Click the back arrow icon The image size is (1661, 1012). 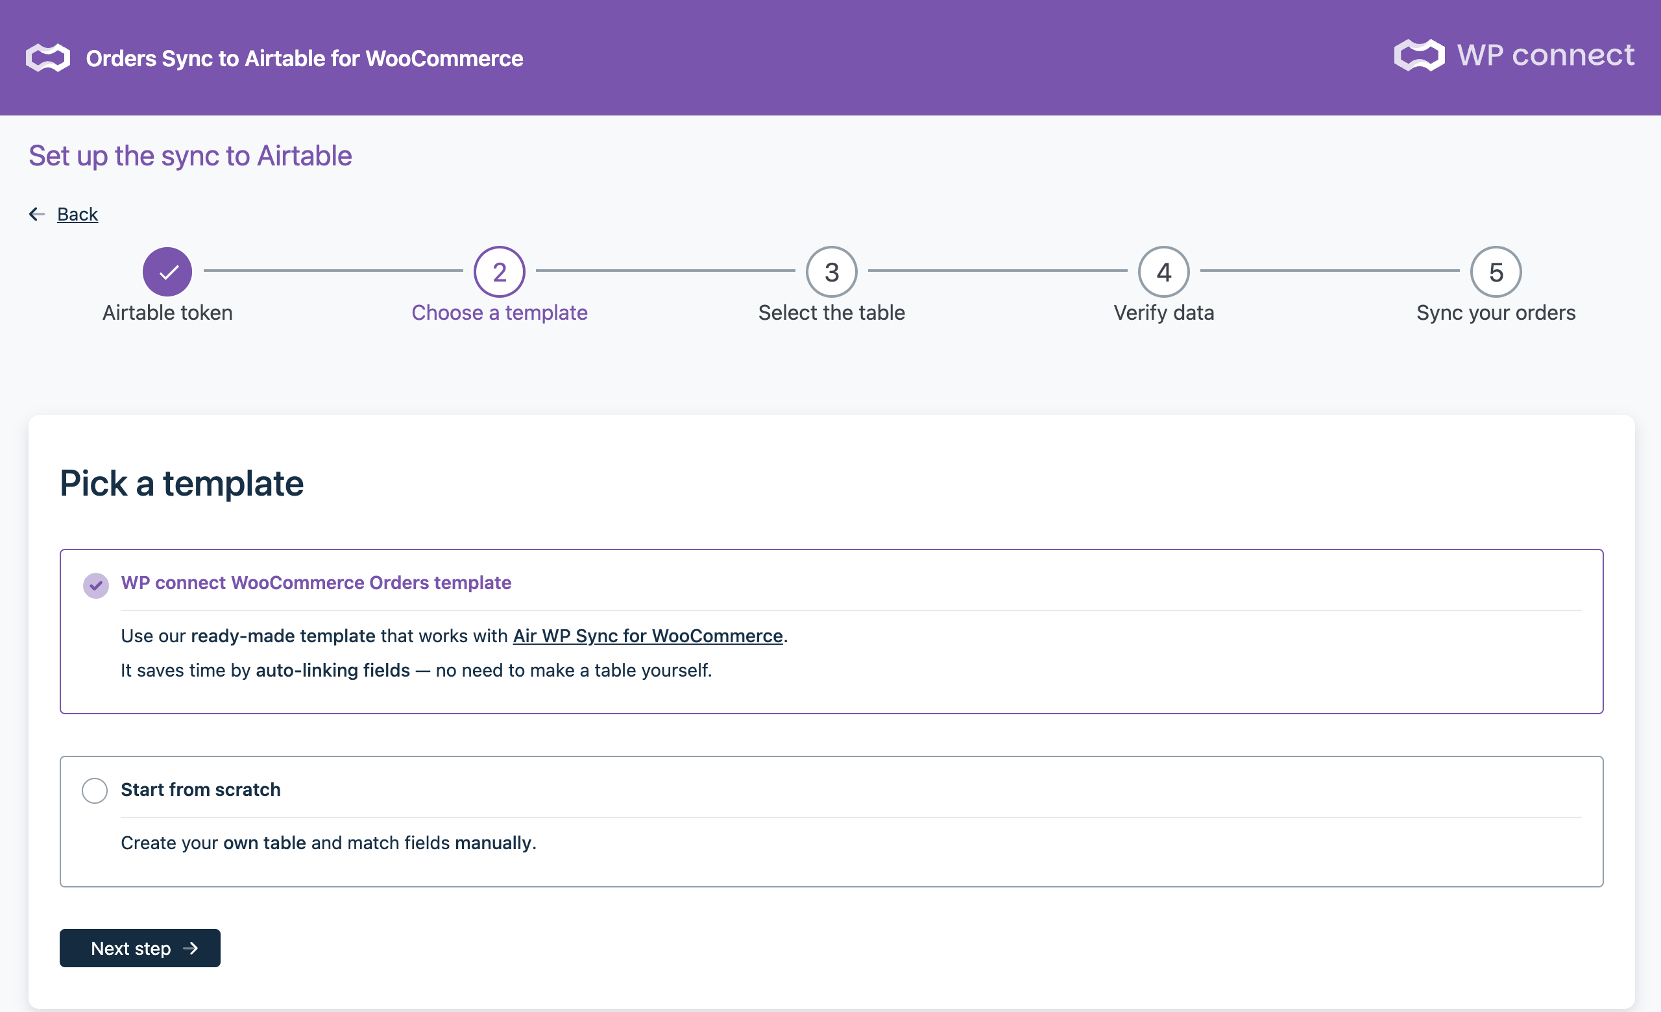pos(36,214)
